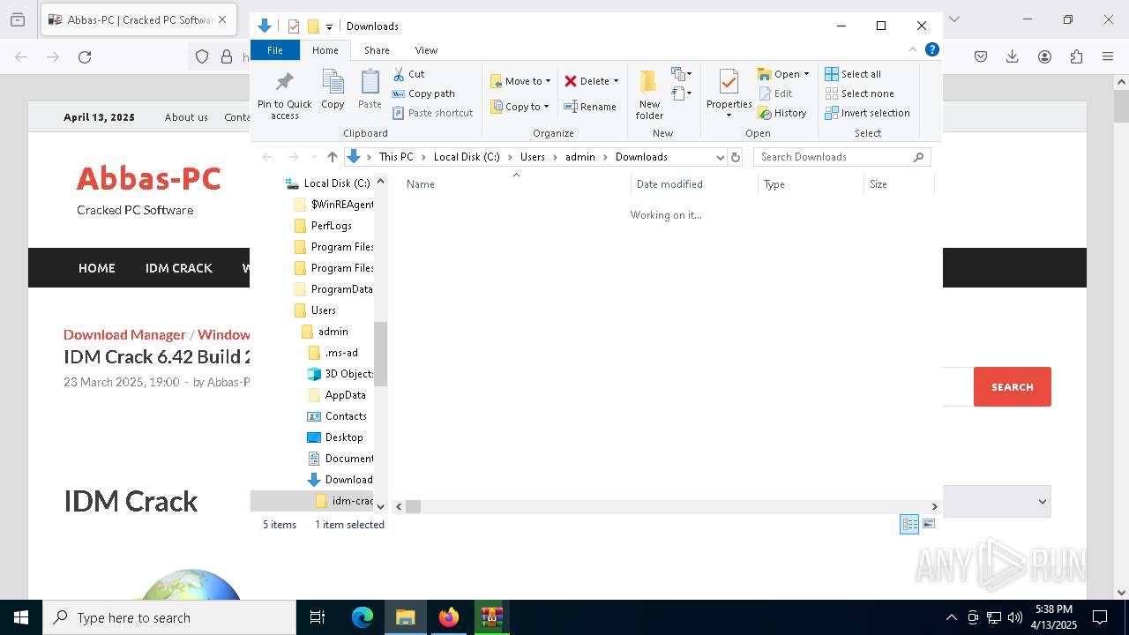Pin the folder to Quick access
The image size is (1129, 635).
(x=284, y=95)
